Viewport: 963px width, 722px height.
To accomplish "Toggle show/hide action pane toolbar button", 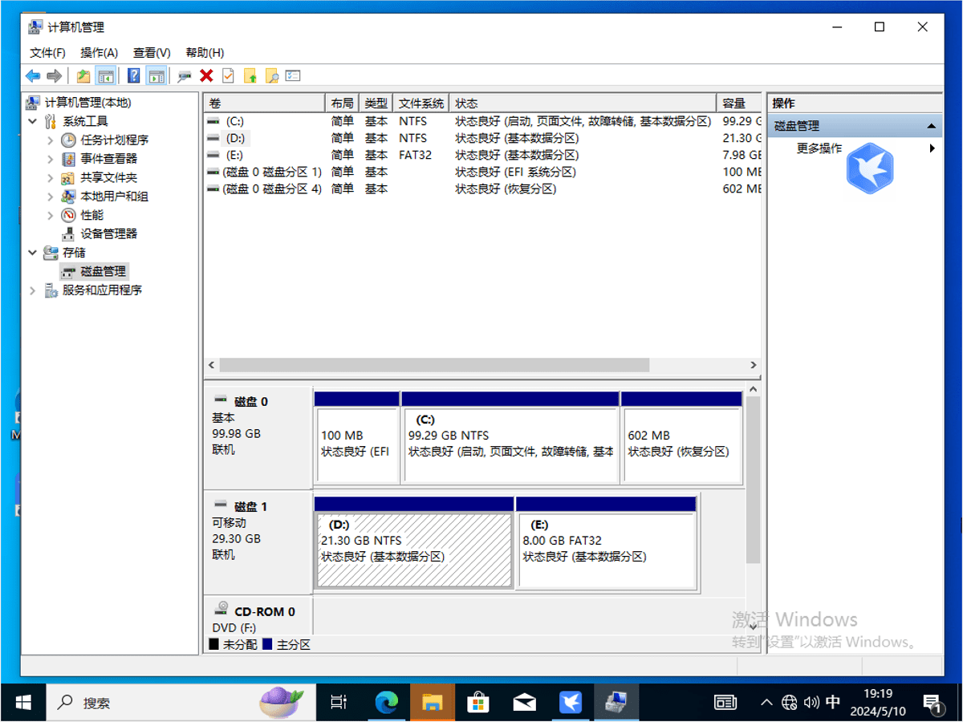I will (x=156, y=76).
